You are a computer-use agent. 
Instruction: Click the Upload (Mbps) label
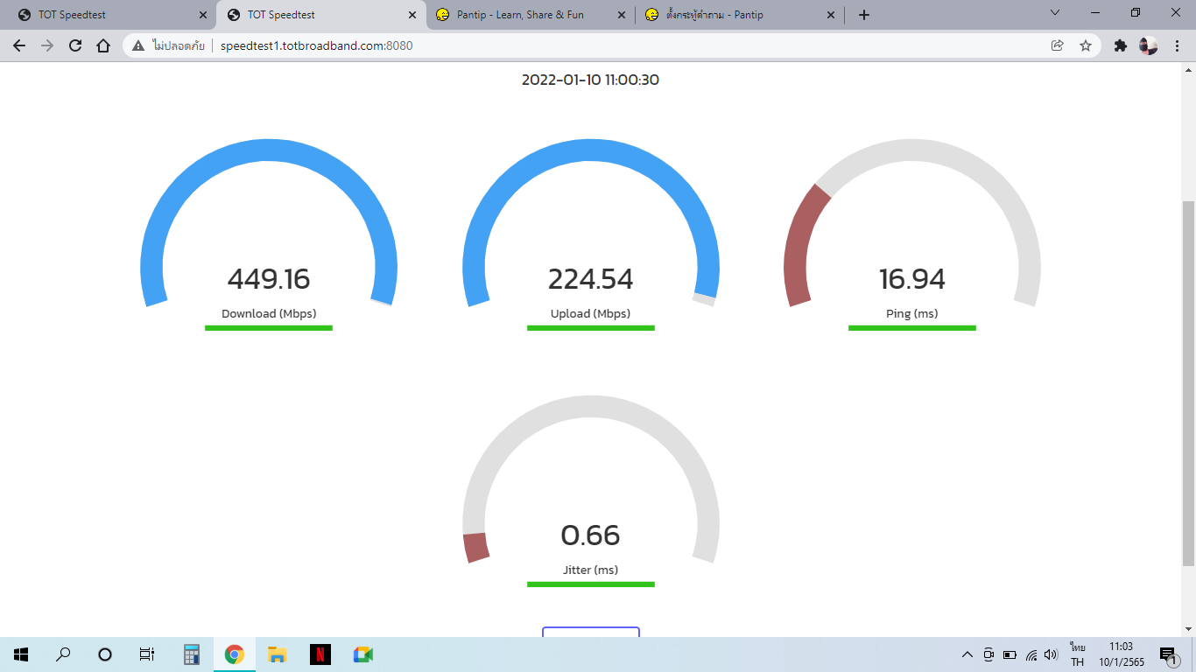591,313
